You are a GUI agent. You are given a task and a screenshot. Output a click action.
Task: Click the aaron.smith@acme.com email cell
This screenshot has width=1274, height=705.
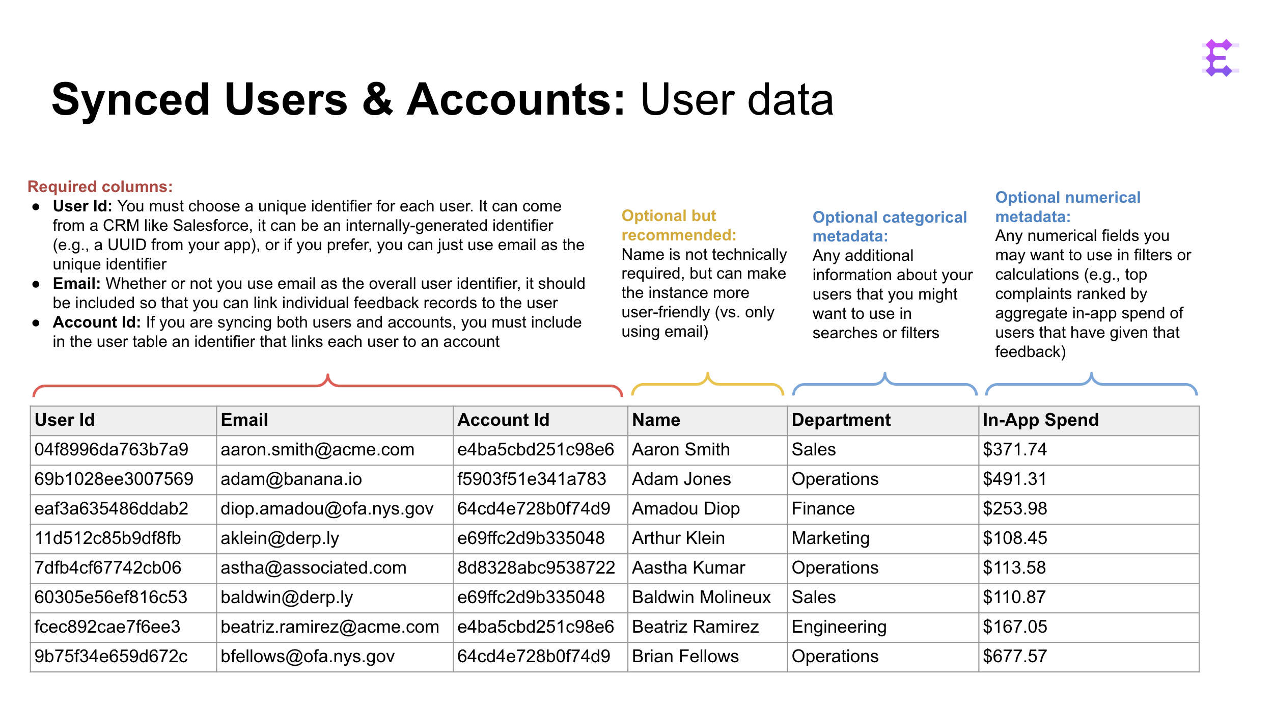pyautogui.click(x=335, y=450)
